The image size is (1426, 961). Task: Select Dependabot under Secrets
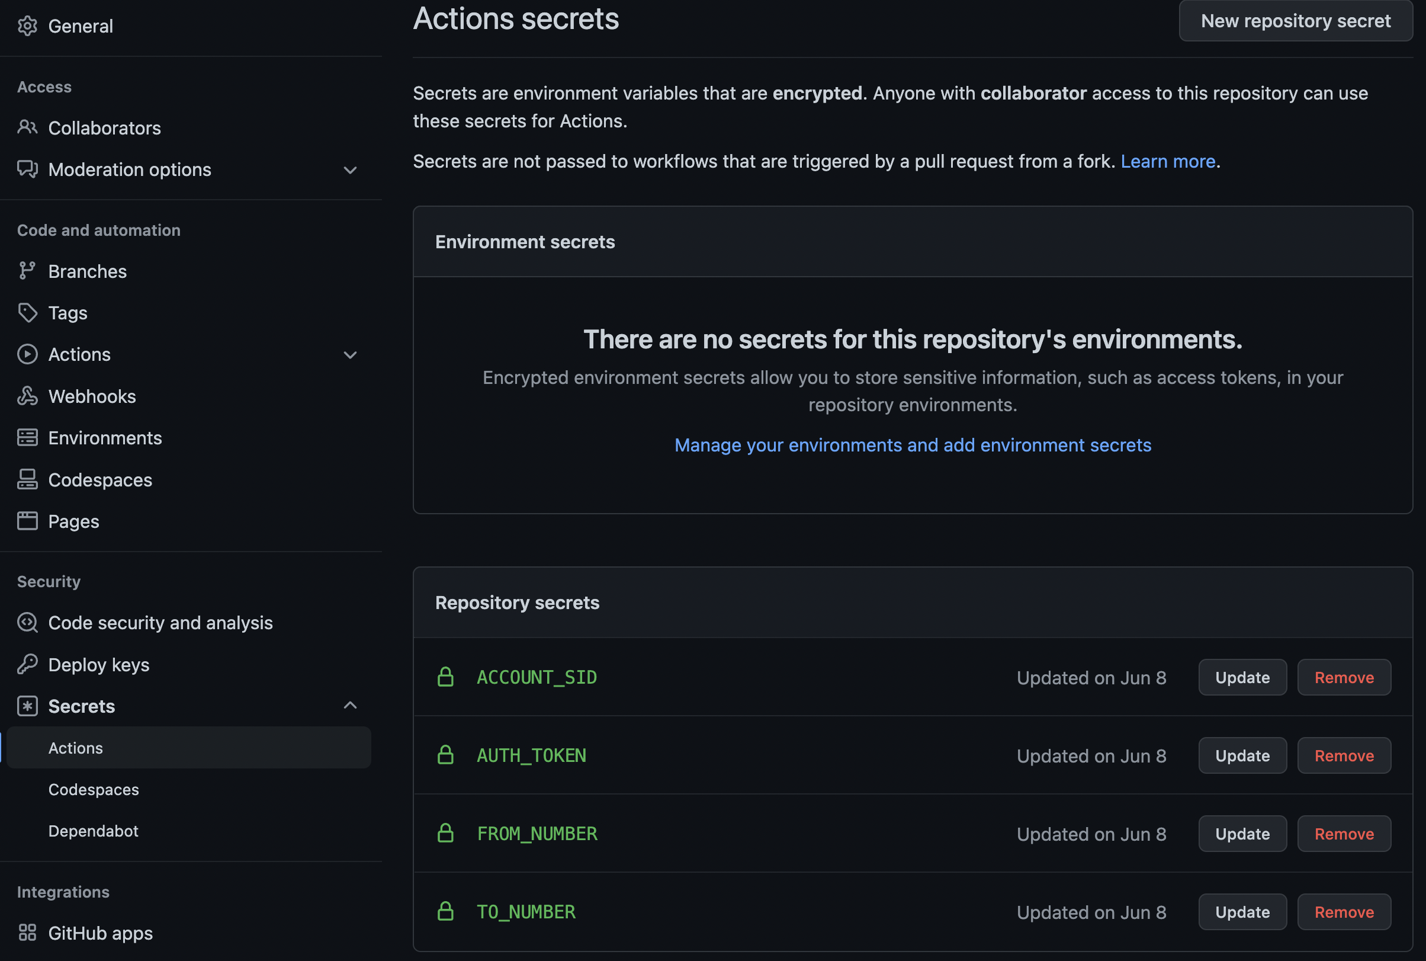93,831
